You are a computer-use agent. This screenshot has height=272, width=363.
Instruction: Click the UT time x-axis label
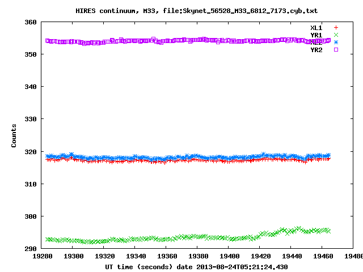pyautogui.click(x=197, y=267)
